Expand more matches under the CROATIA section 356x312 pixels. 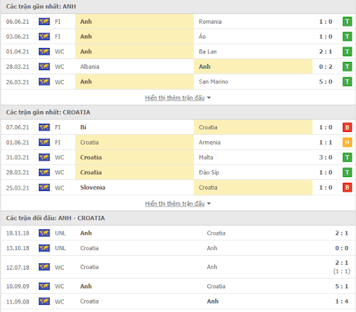point(175,204)
